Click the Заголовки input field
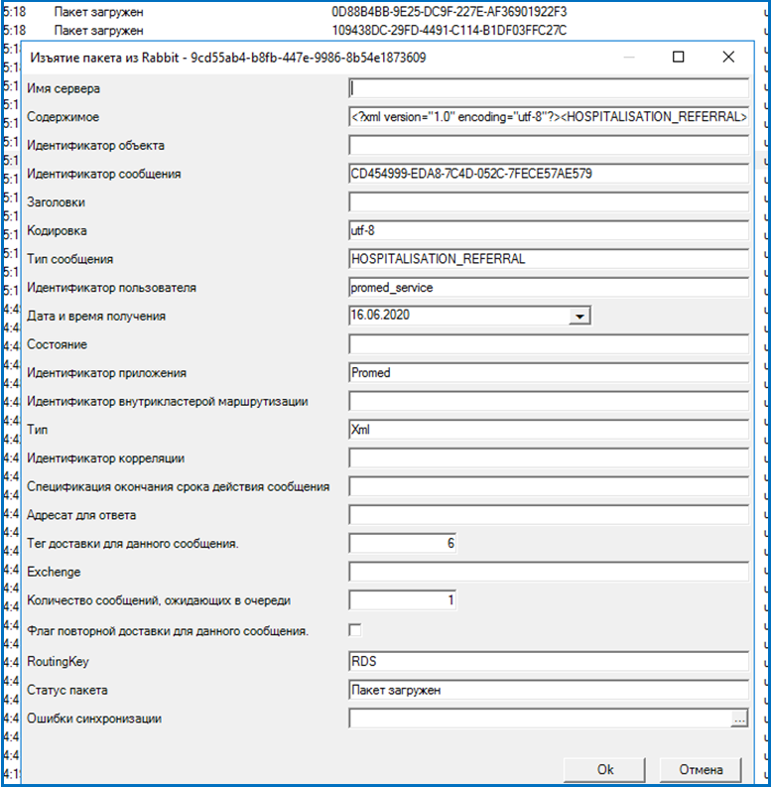 (549, 202)
